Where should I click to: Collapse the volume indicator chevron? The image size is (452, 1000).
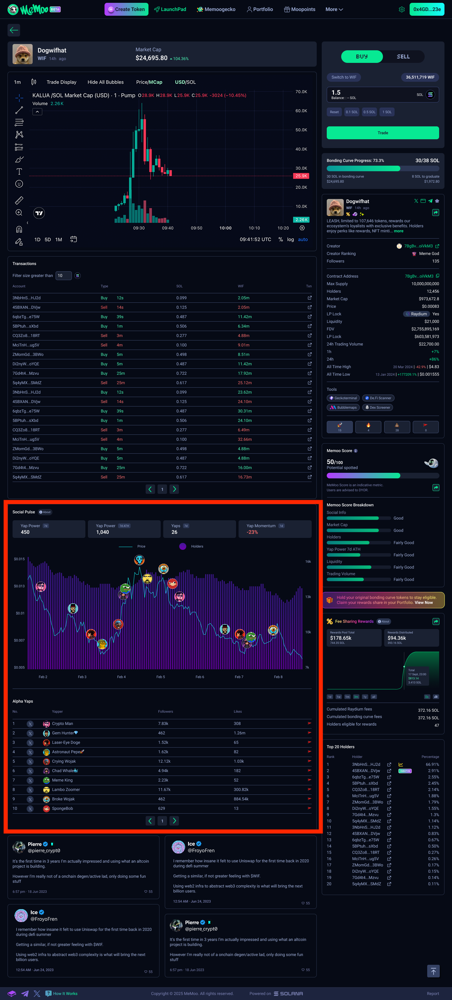(x=37, y=112)
